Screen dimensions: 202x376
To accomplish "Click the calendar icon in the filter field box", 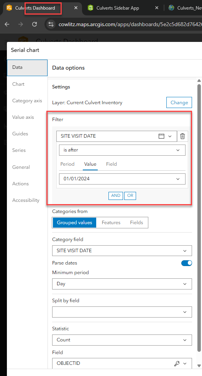I will point(162,136).
